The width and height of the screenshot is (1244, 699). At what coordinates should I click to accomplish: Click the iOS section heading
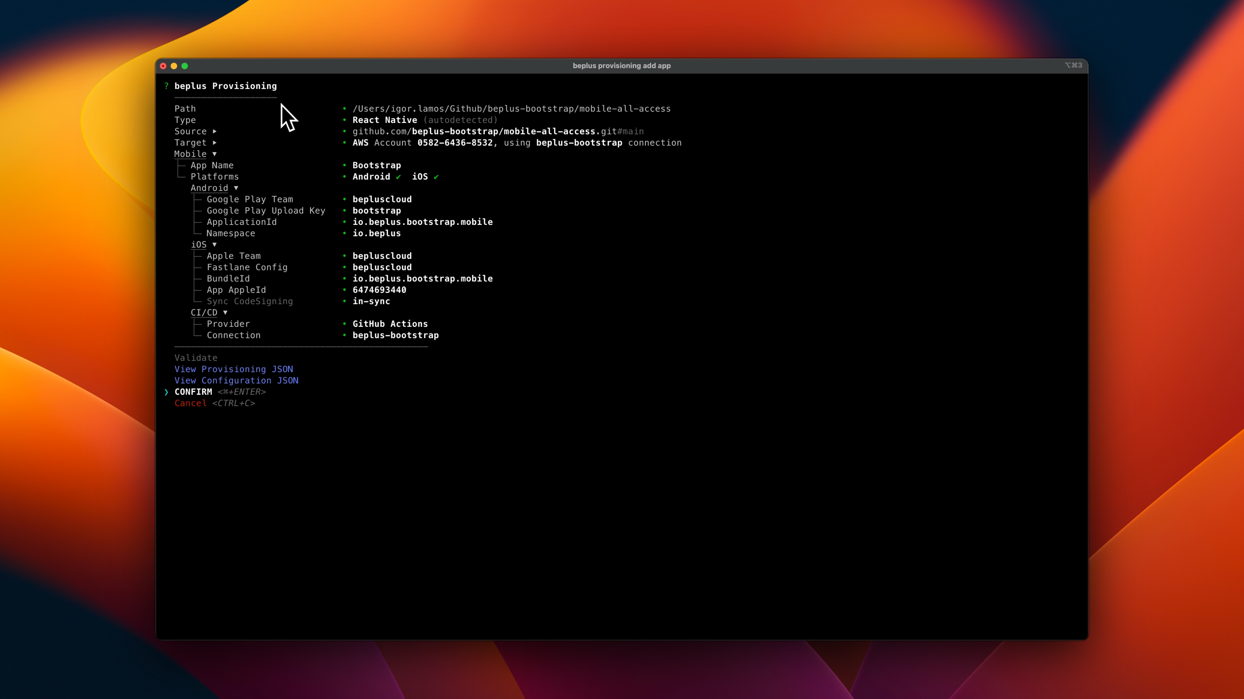click(x=199, y=245)
